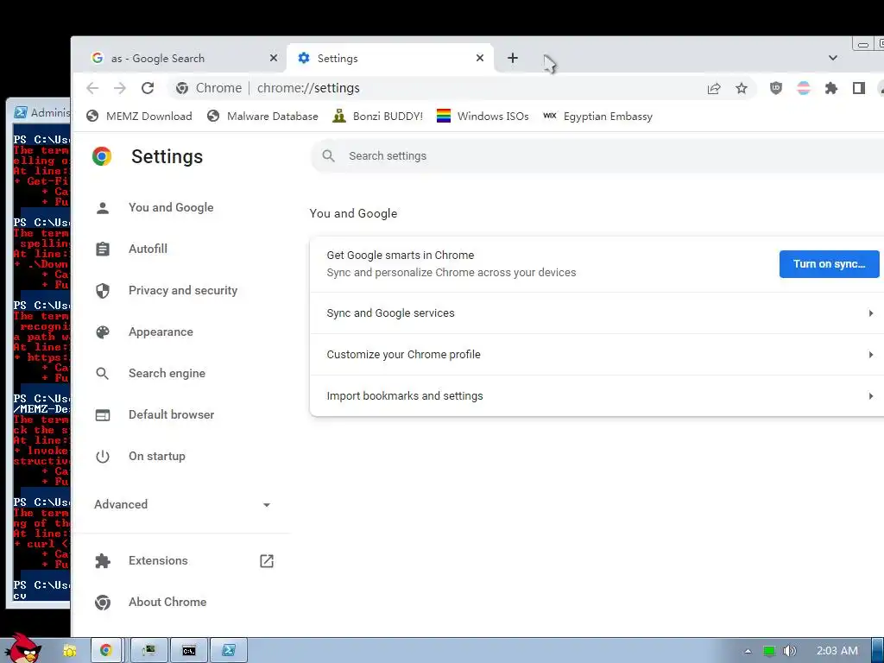Screen dimensions: 884x663
Task: Click the Angry Birds start button
Action: pyautogui.click(x=24, y=648)
